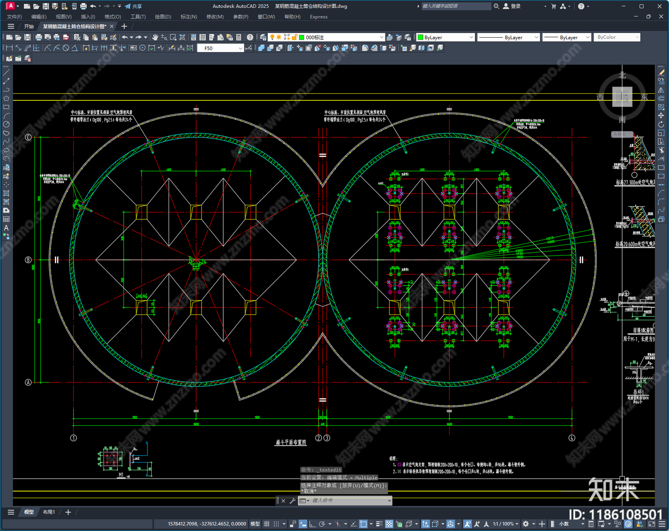
Task: Open the annotation scale 1:1 / 100% dropdown
Action: [x=506, y=524]
